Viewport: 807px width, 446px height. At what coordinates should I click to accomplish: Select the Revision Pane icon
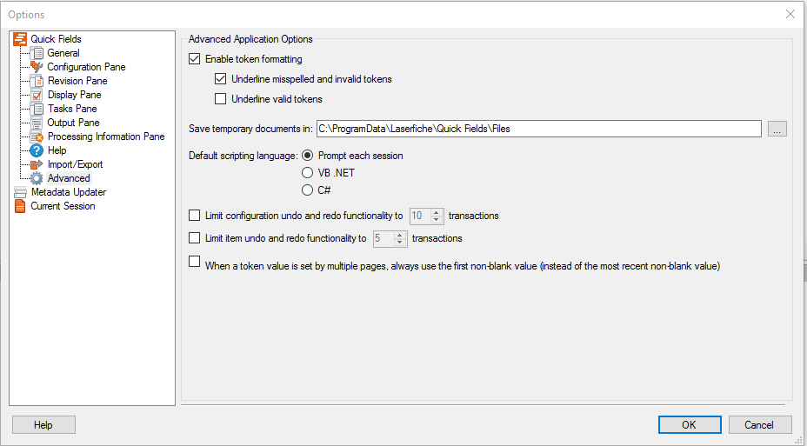pyautogui.click(x=37, y=81)
